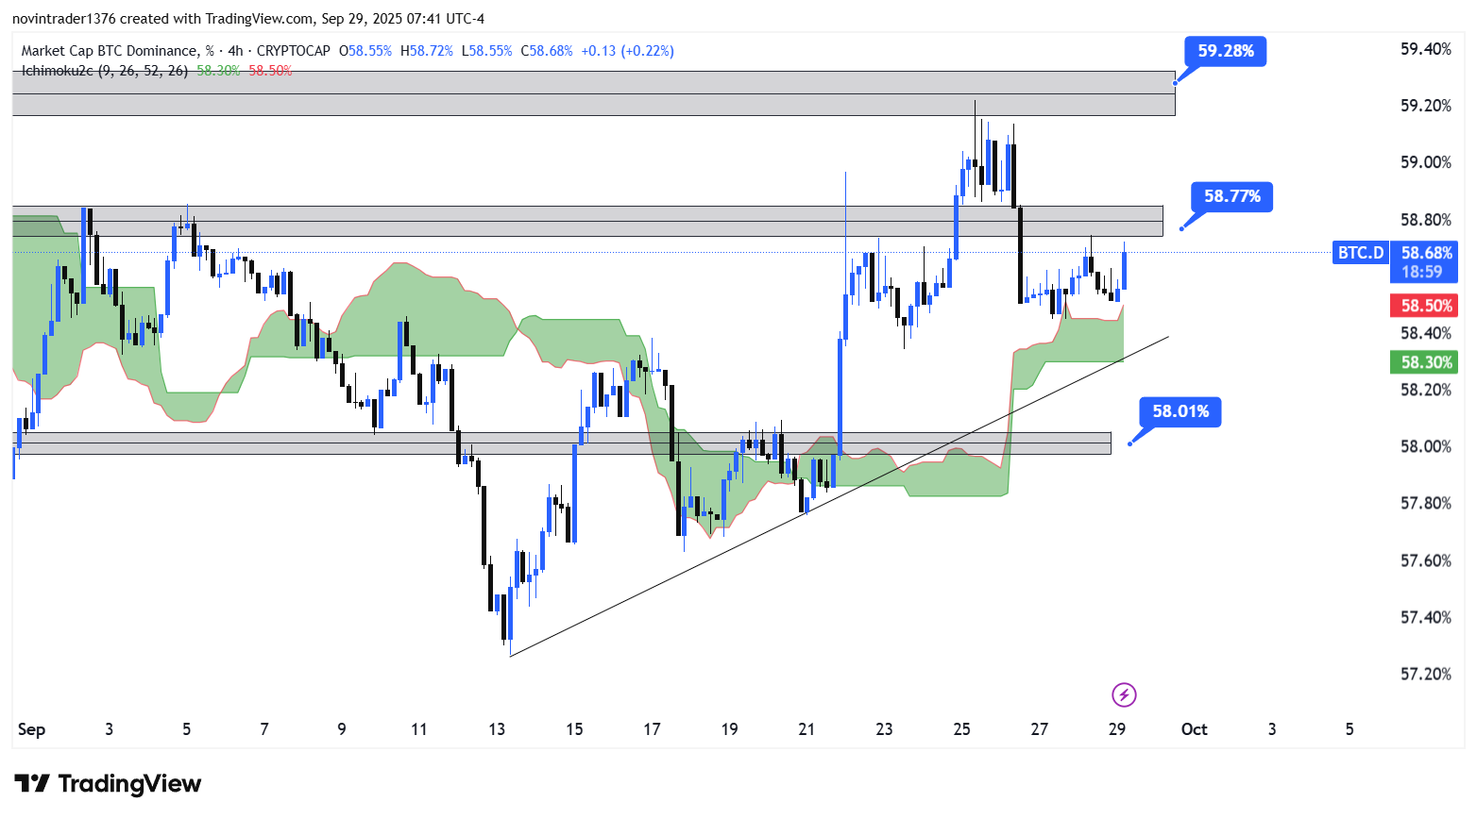Click the TradingView logo icon
Viewport: 1477px width, 819px height.
[x=32, y=784]
